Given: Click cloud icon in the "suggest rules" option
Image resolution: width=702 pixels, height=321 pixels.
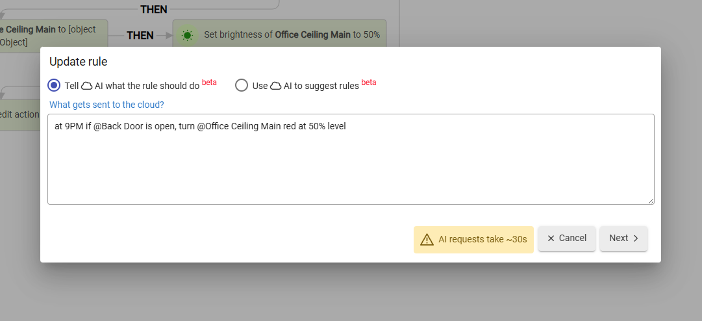Looking at the screenshot, I should 275,86.
